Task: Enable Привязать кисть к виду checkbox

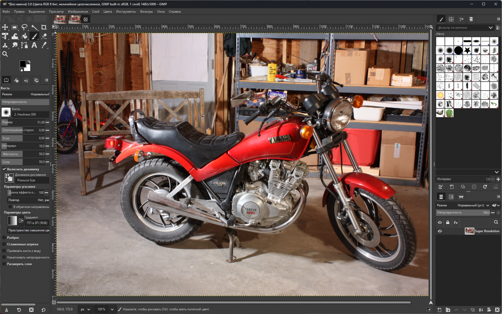Action: click(4, 251)
